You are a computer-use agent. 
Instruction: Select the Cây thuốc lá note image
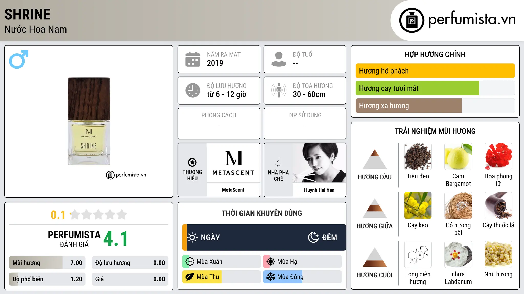coord(498,205)
